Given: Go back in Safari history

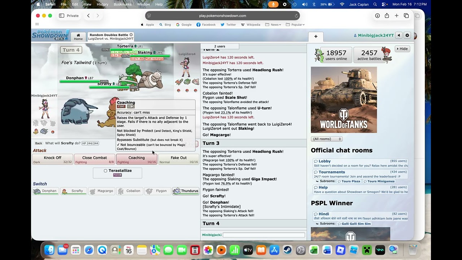Looking at the screenshot, I should point(88,16).
